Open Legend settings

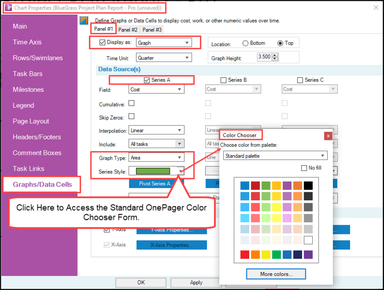(x=23, y=106)
